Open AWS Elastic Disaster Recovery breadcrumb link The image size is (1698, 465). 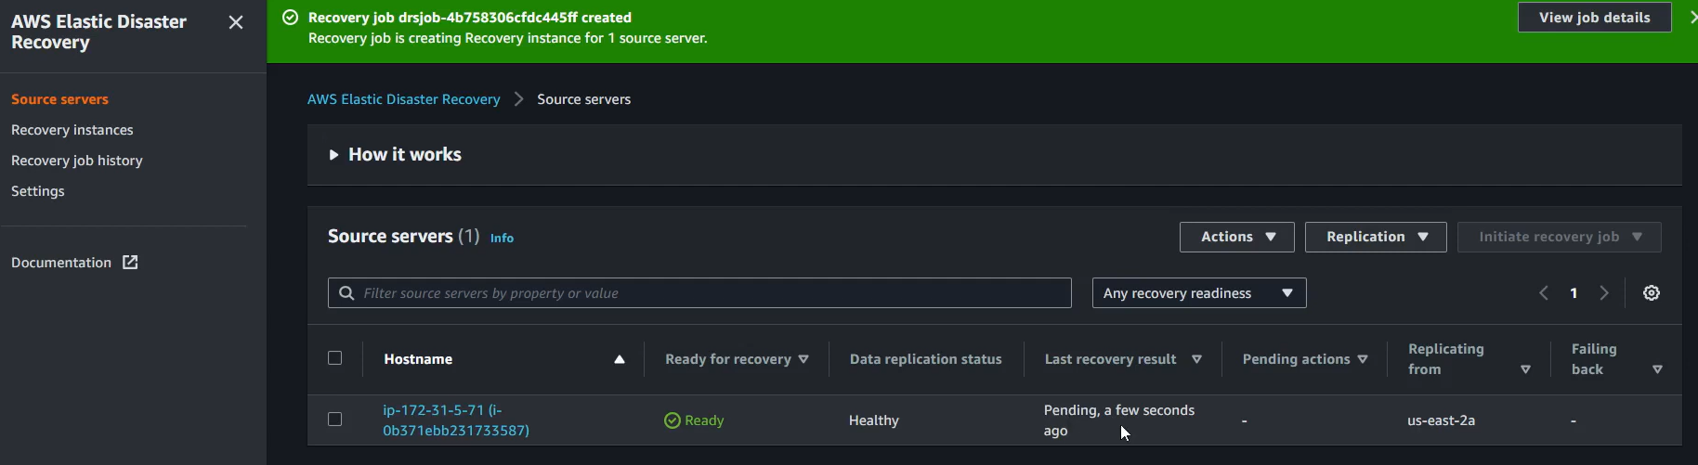pos(404,99)
